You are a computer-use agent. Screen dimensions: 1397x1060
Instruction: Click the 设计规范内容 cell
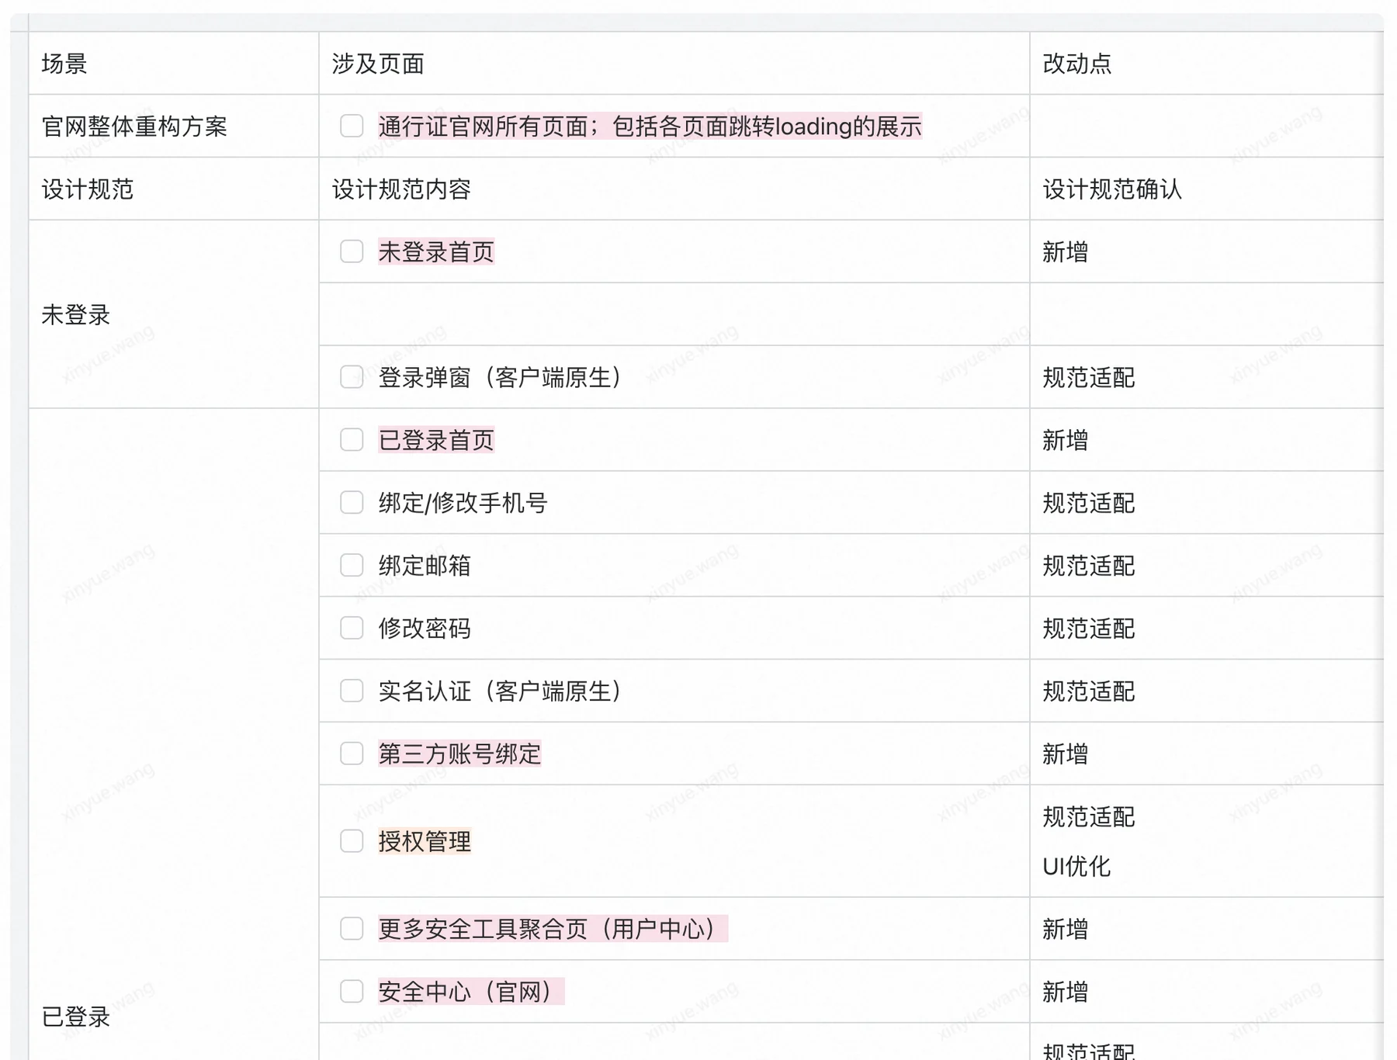674,189
